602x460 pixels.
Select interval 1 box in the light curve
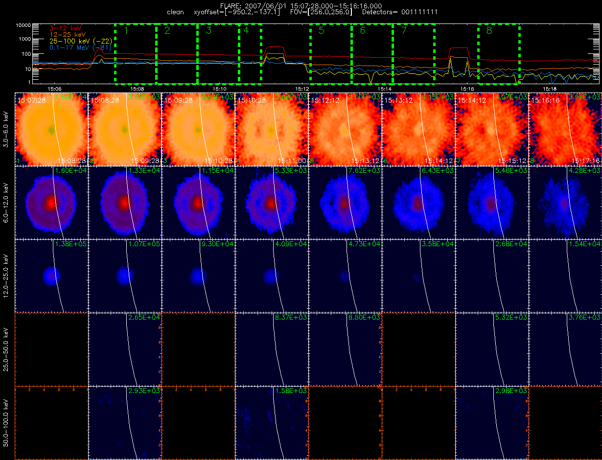[x=136, y=53]
